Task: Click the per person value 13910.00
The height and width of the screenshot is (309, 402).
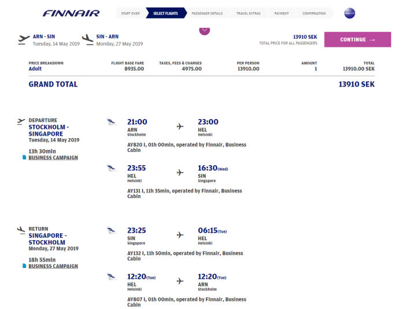Action: point(248,69)
